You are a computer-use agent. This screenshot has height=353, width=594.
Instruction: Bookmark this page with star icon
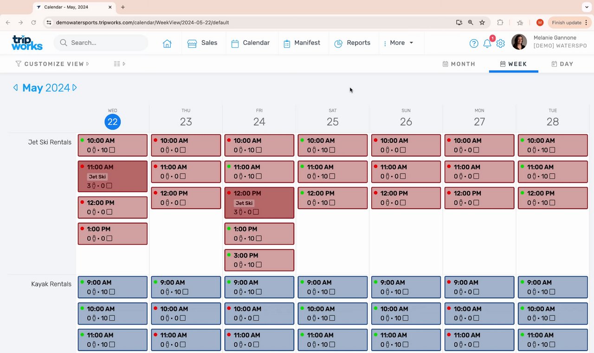click(x=482, y=22)
